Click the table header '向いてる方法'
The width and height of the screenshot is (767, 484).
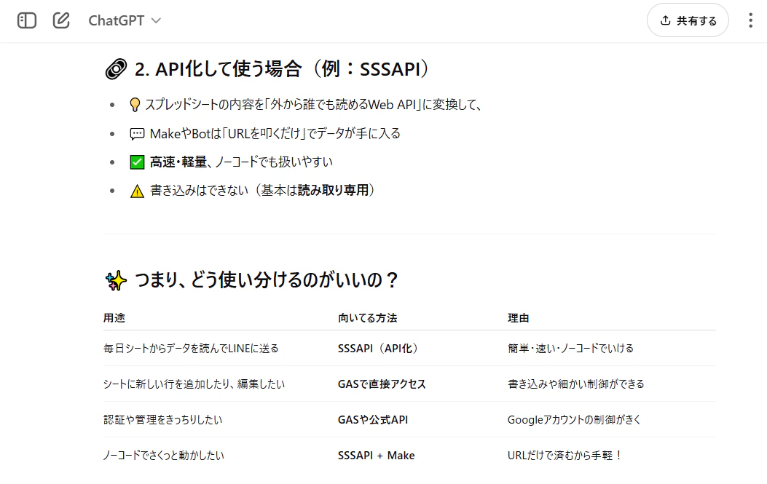pos(367,318)
